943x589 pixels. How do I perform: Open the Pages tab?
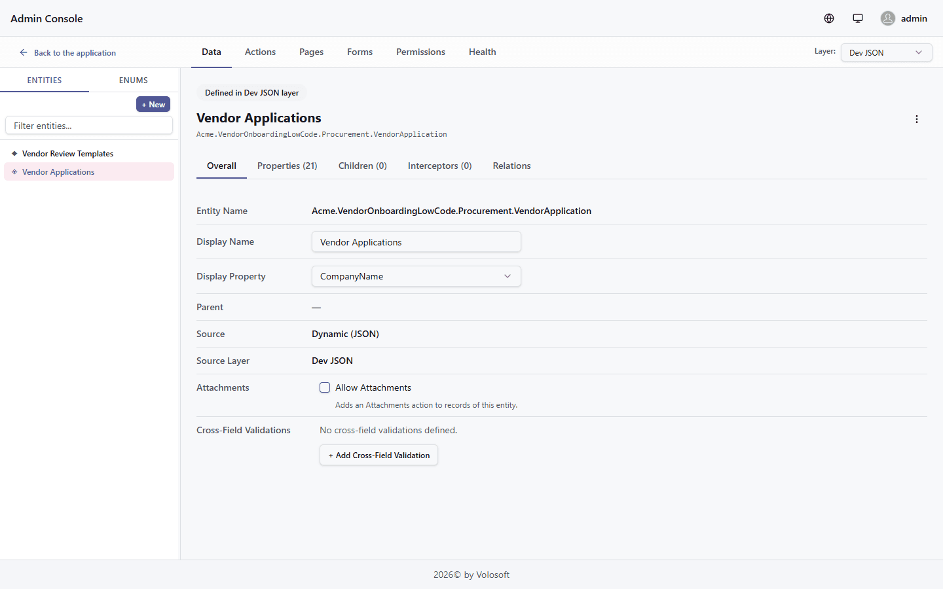311,52
